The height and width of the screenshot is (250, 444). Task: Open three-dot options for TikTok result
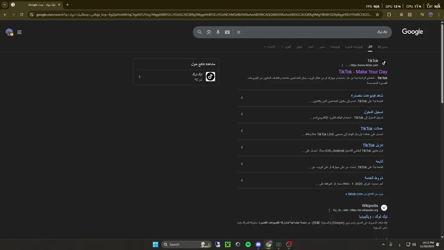pyautogui.click(x=342, y=65)
